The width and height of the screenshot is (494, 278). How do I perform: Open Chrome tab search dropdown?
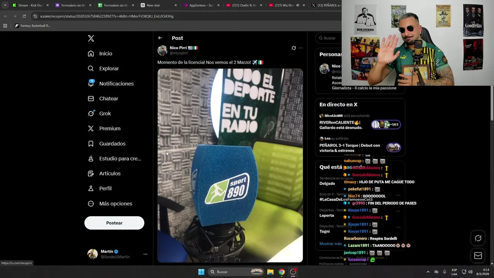point(5,5)
